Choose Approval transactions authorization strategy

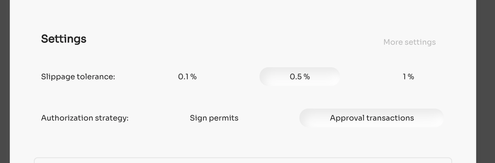pos(372,118)
